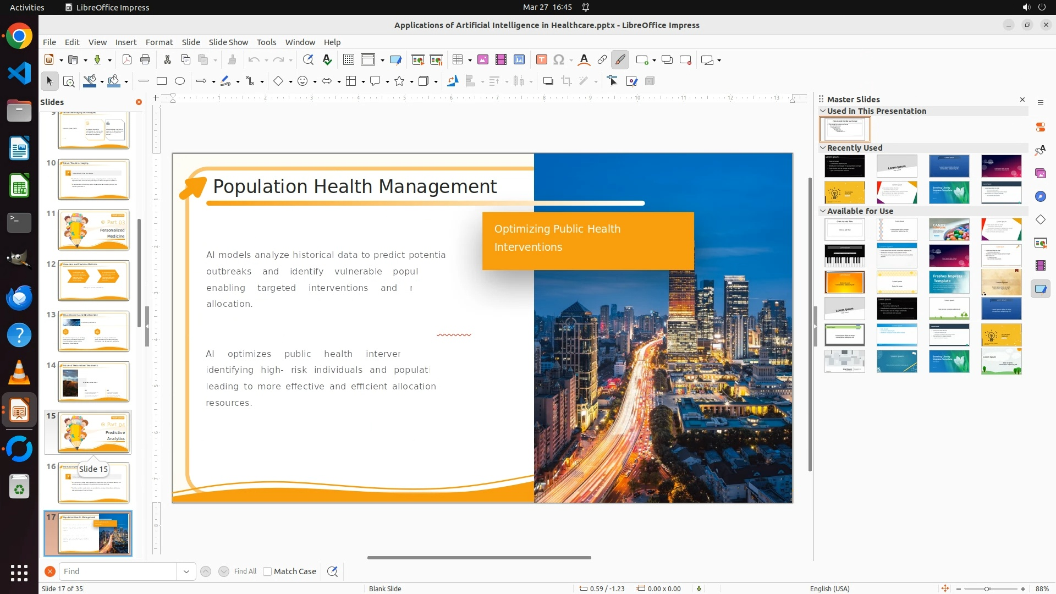This screenshot has height=594, width=1056.
Task: Open the Slide Show menu
Action: coord(228,42)
